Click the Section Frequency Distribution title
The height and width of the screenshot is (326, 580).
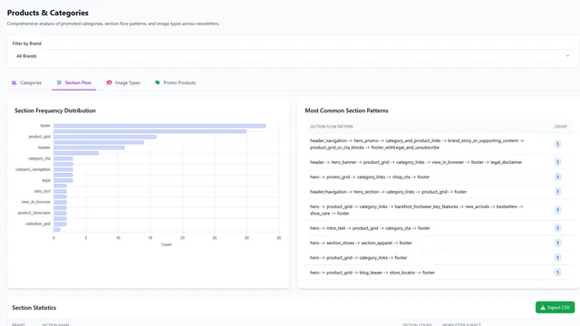[55, 110]
